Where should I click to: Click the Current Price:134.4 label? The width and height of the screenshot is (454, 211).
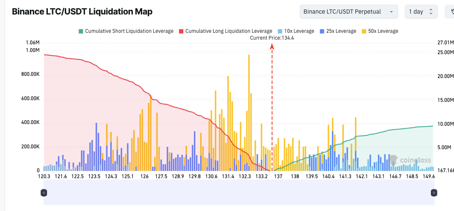[272, 38]
